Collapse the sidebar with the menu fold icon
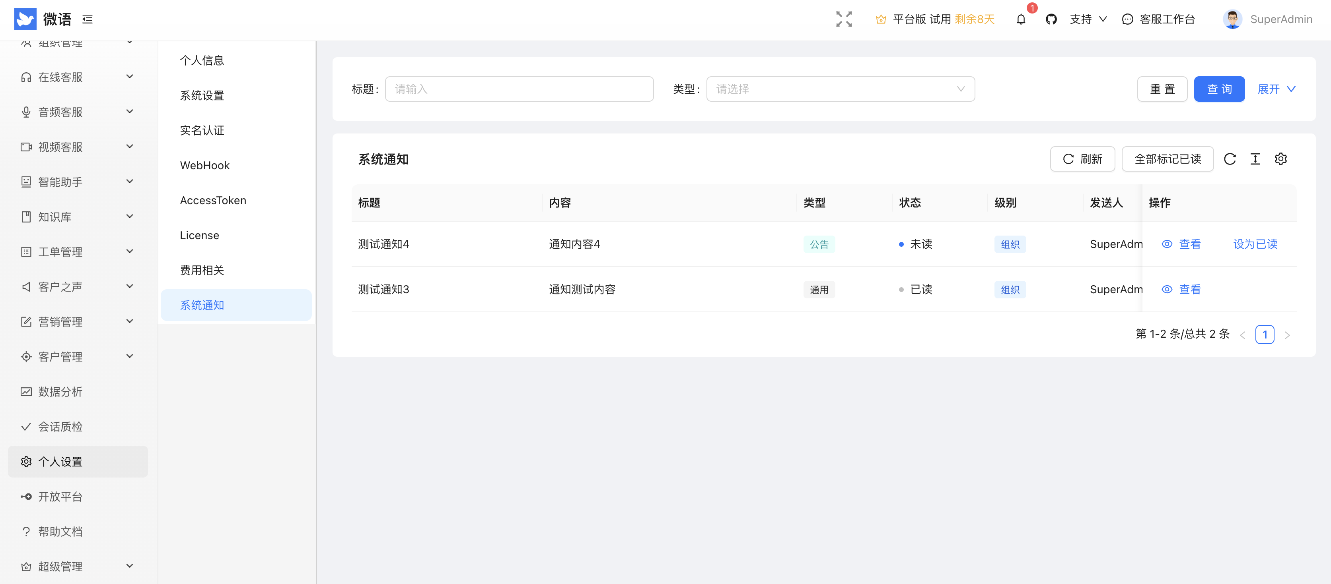Viewport: 1331px width, 584px height. [88, 19]
